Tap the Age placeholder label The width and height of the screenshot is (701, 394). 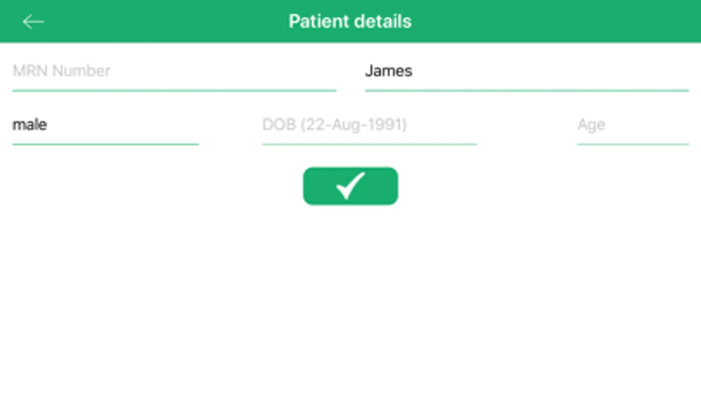click(x=591, y=125)
